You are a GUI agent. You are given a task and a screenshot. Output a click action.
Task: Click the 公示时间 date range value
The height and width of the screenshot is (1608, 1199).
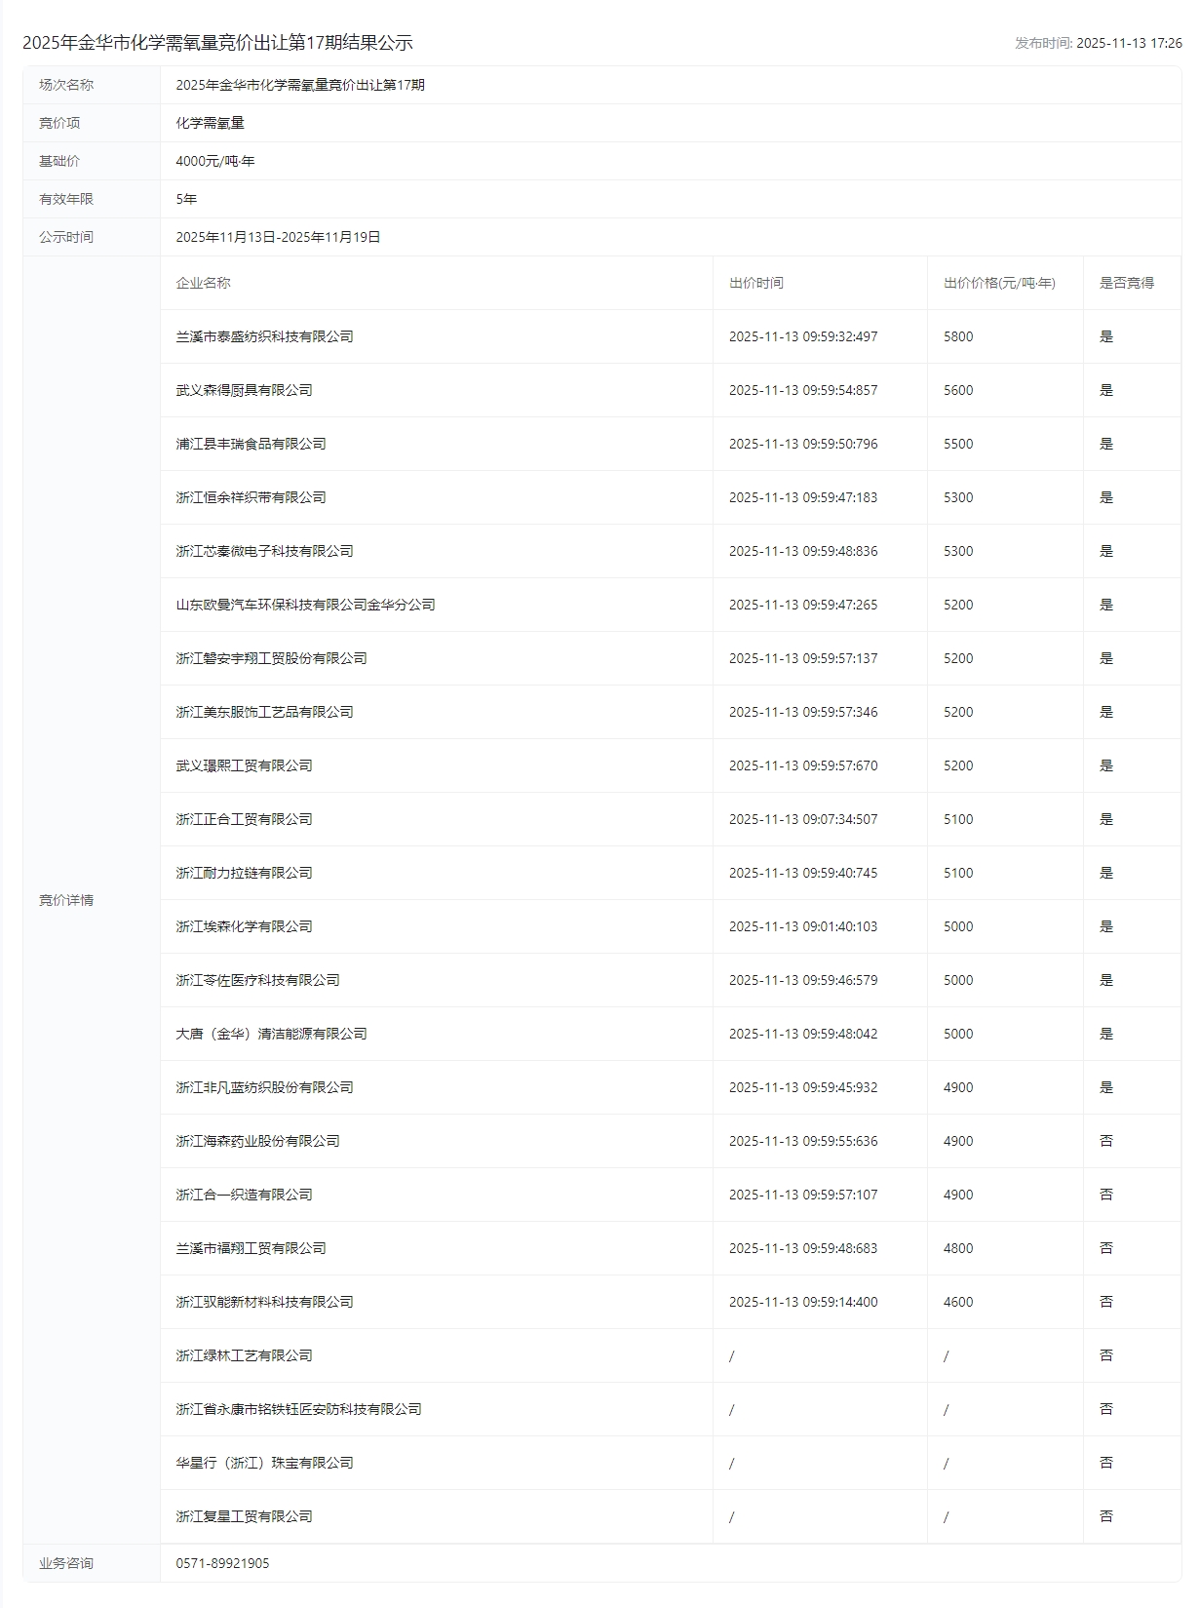tap(278, 237)
